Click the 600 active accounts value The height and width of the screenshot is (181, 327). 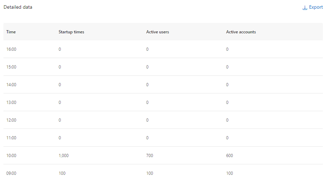pyautogui.click(x=229, y=155)
